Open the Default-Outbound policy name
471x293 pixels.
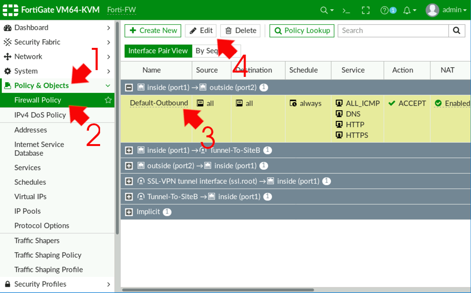159,103
